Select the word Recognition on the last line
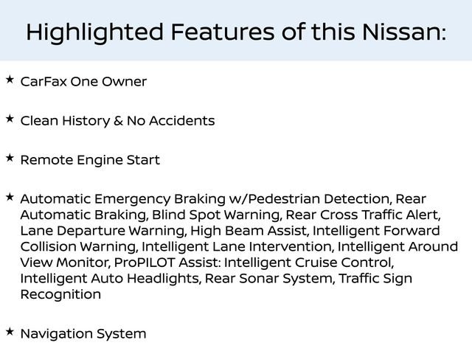 pyautogui.click(x=60, y=294)
